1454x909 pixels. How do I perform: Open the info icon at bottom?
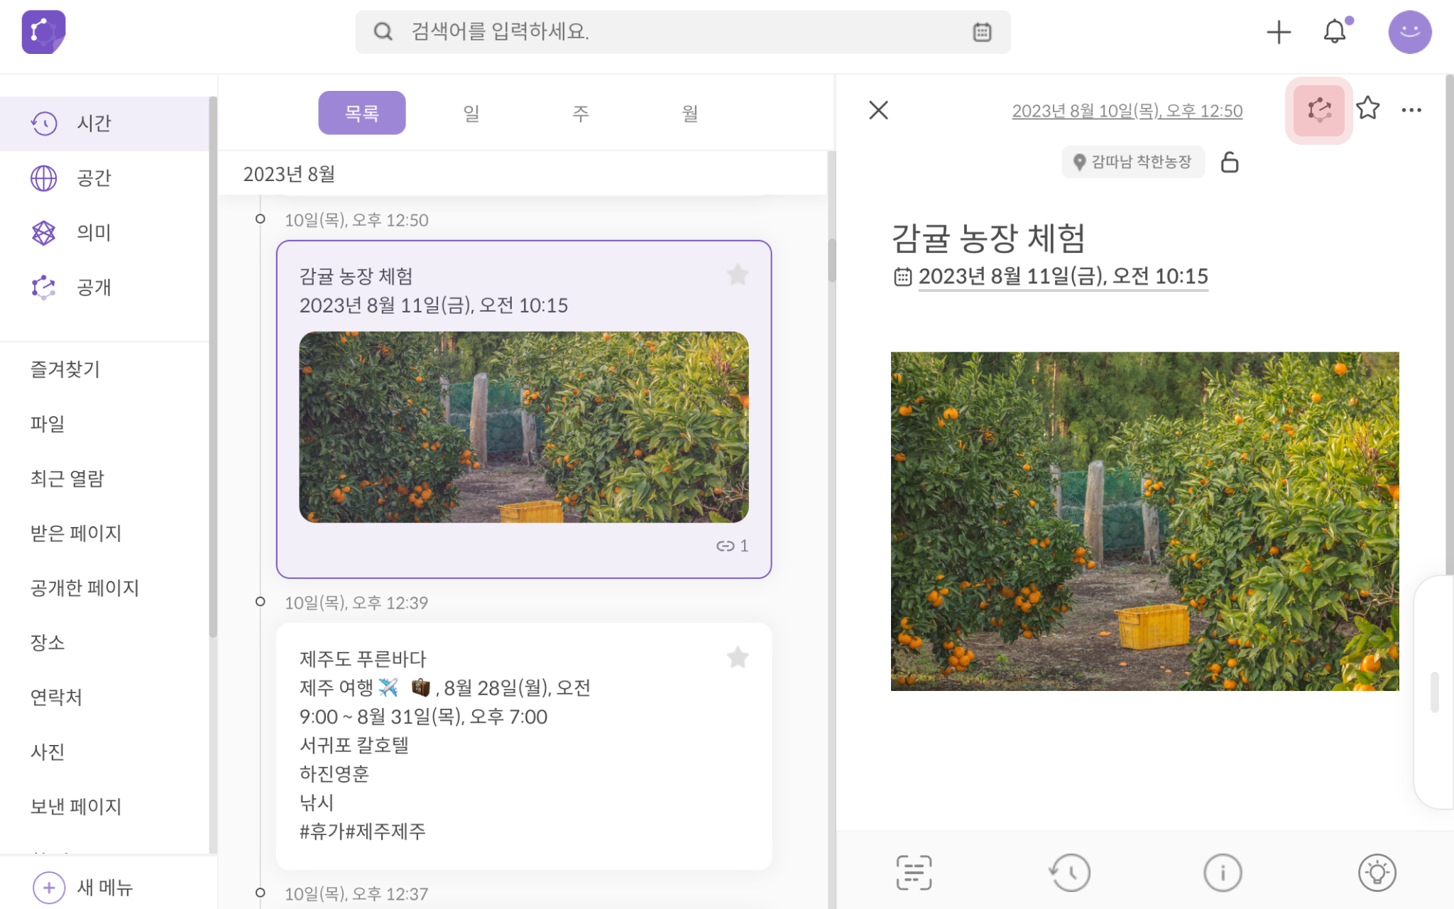click(x=1223, y=872)
